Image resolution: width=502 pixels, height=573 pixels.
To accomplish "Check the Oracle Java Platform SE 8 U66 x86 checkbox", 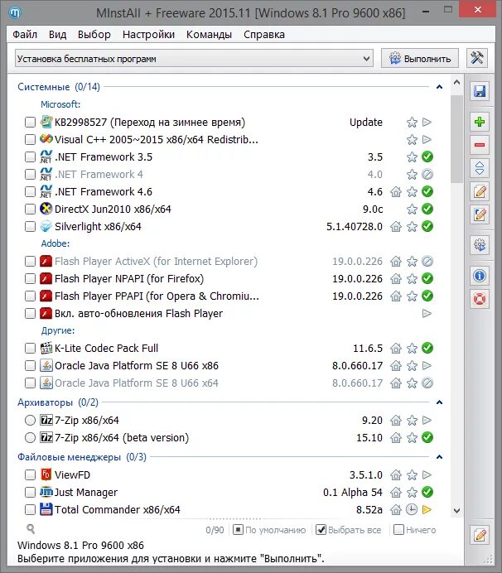I will (30, 365).
